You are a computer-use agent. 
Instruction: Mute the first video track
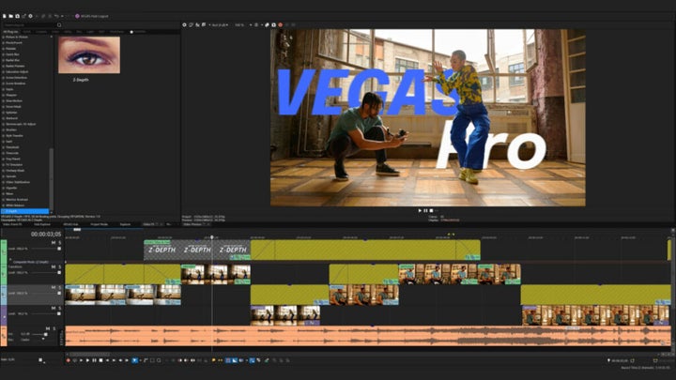pyautogui.click(x=54, y=243)
